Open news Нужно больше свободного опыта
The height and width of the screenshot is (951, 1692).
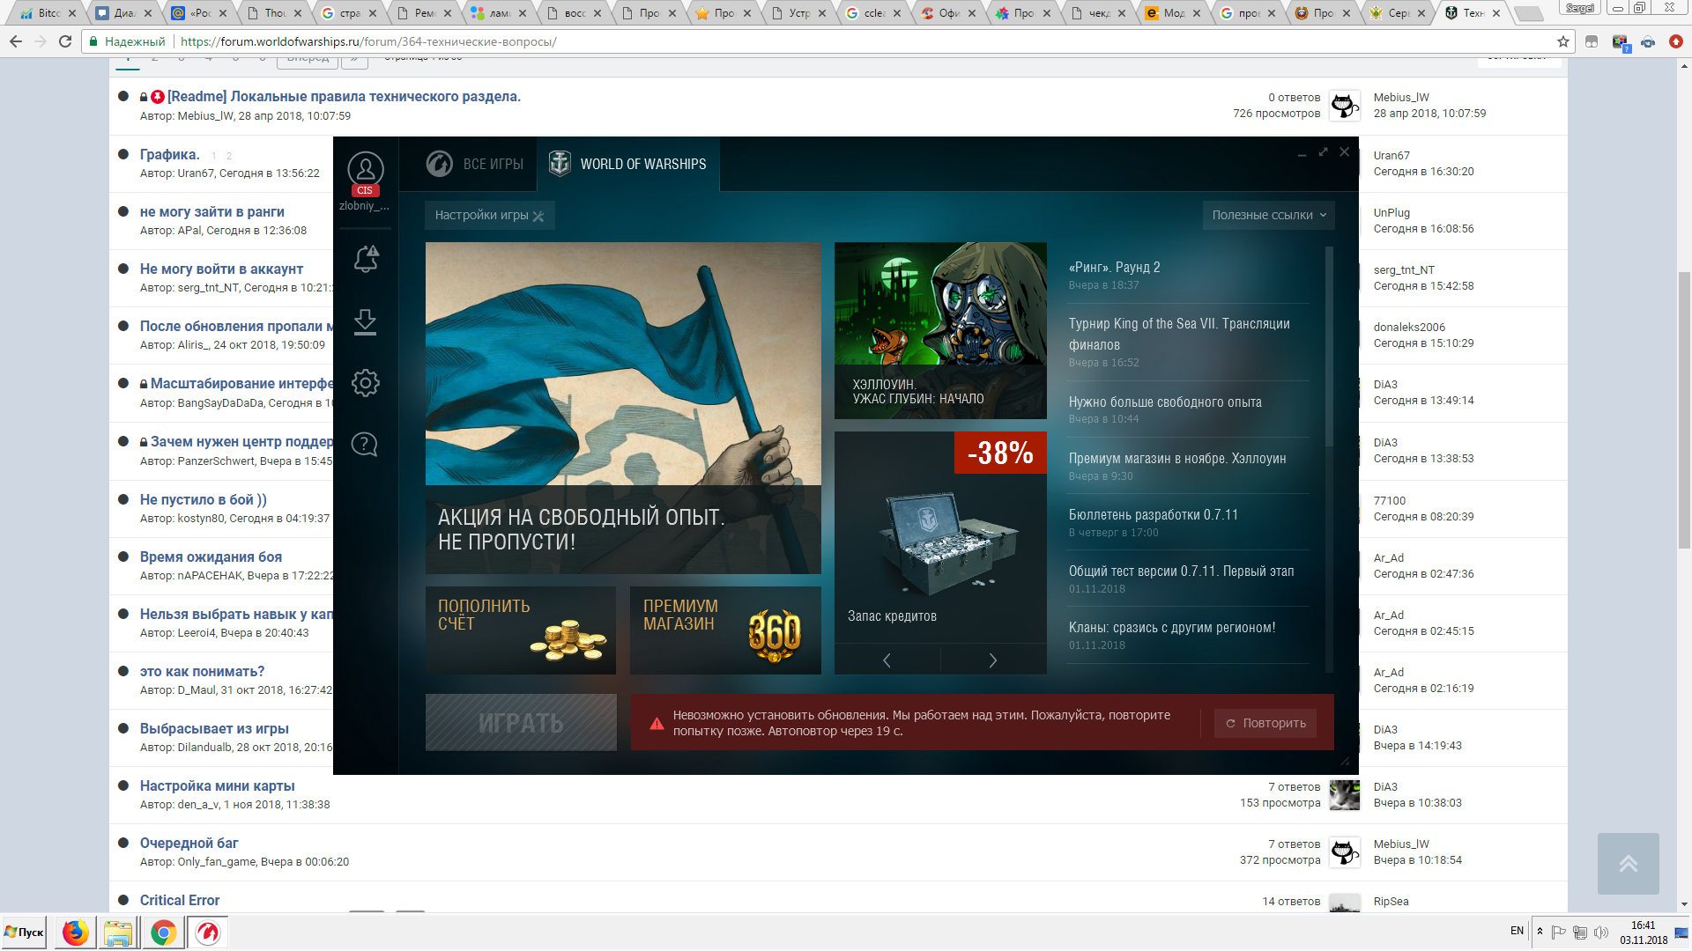pyautogui.click(x=1165, y=402)
